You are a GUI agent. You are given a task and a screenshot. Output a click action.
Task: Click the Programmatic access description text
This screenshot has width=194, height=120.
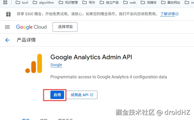coord(109,77)
